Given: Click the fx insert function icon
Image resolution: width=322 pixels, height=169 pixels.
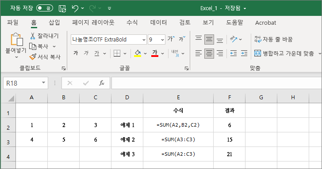Looking at the screenshot, I should pos(102,83).
